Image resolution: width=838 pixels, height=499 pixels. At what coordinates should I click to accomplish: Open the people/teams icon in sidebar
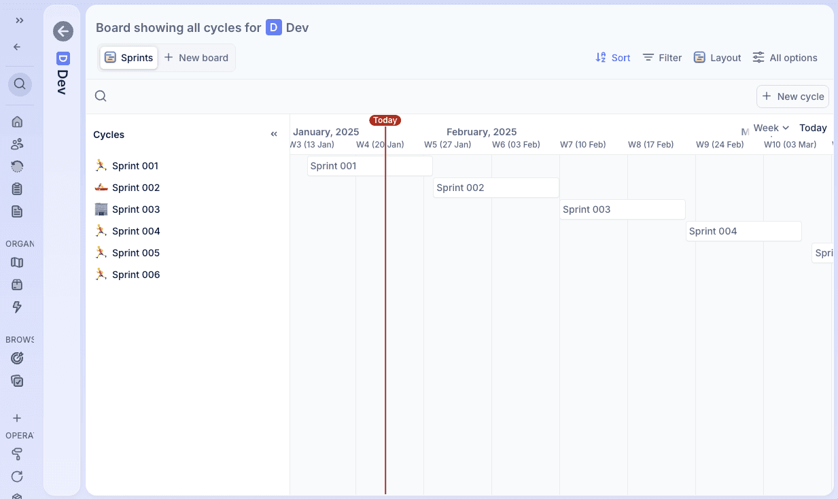[18, 144]
